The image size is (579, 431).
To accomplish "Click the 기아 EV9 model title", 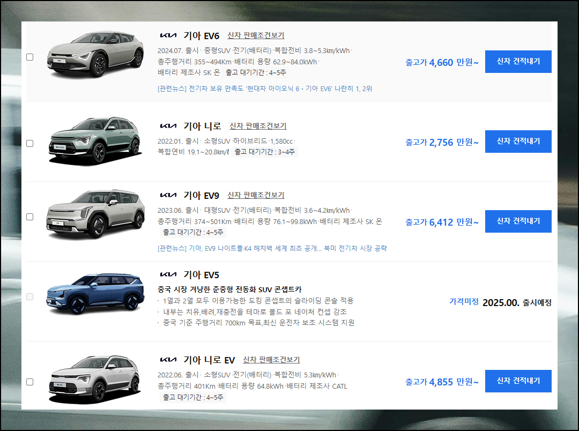I will click(201, 195).
